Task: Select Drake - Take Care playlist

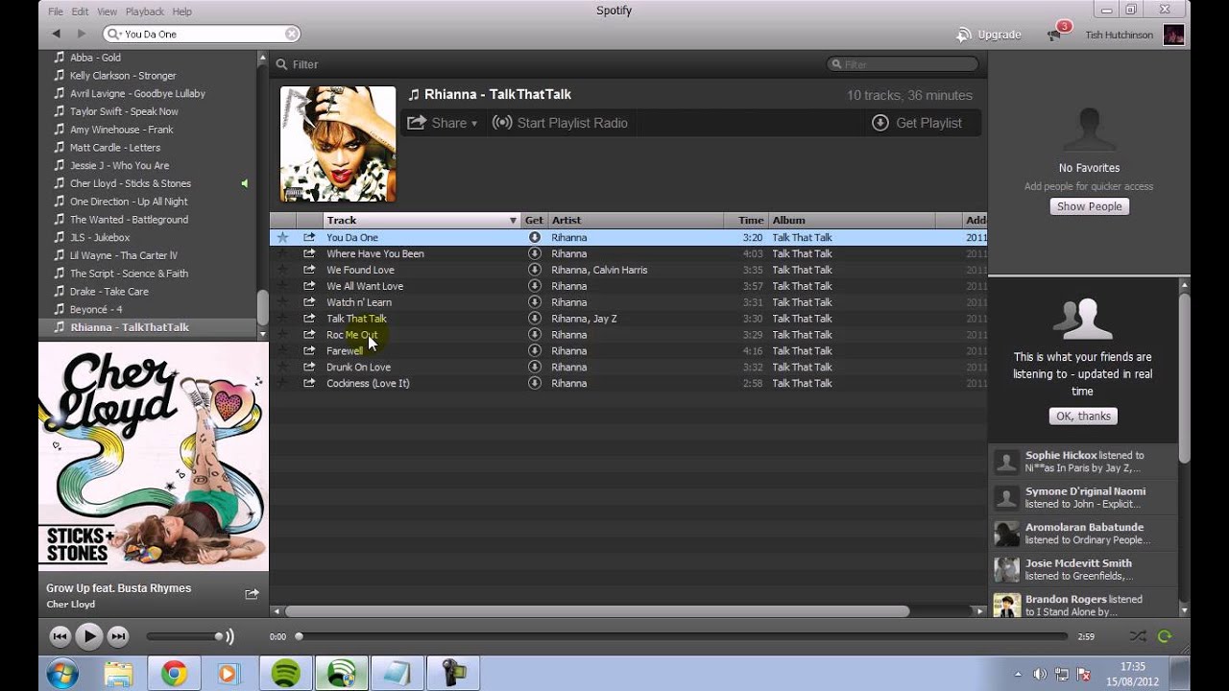Action: pyautogui.click(x=109, y=291)
